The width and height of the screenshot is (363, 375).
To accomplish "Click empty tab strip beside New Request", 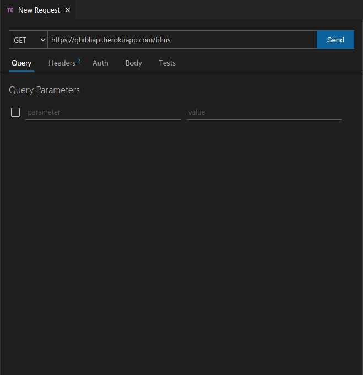I will (x=219, y=10).
